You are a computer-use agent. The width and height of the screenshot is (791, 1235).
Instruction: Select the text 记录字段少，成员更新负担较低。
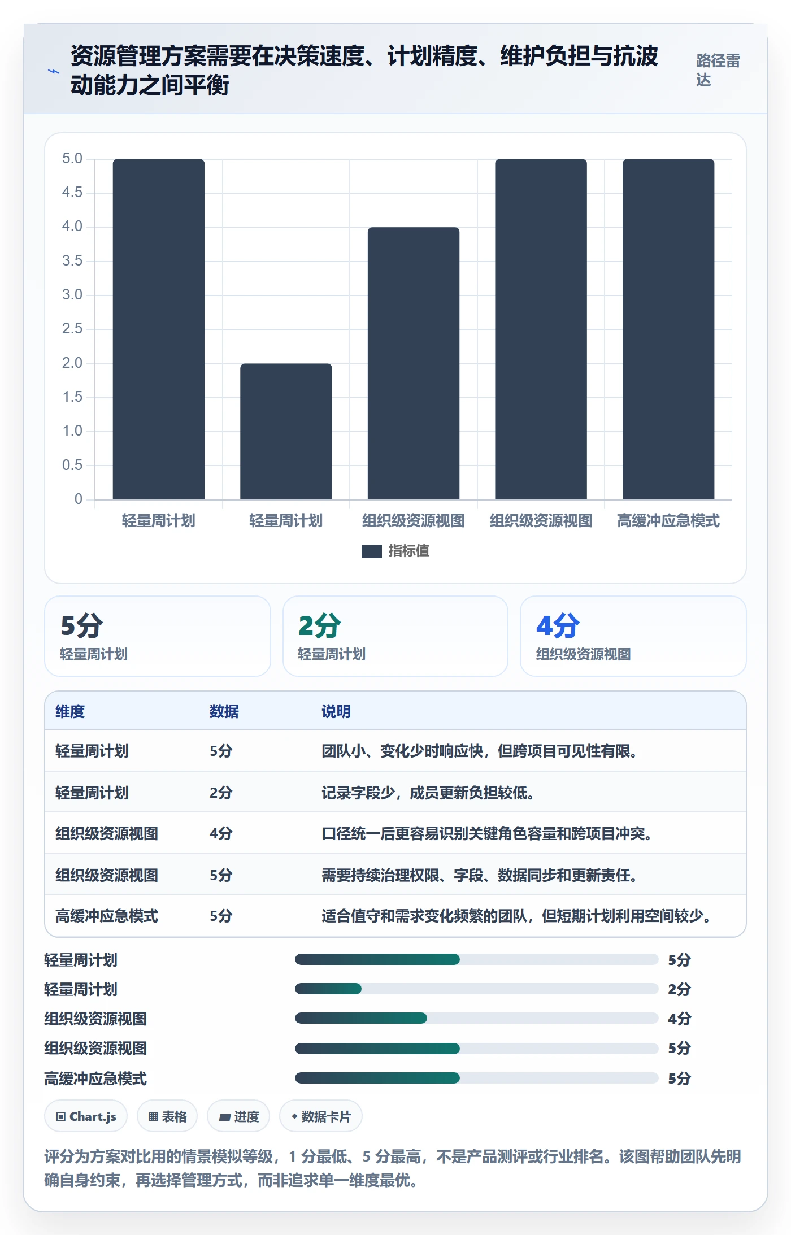[x=428, y=793]
